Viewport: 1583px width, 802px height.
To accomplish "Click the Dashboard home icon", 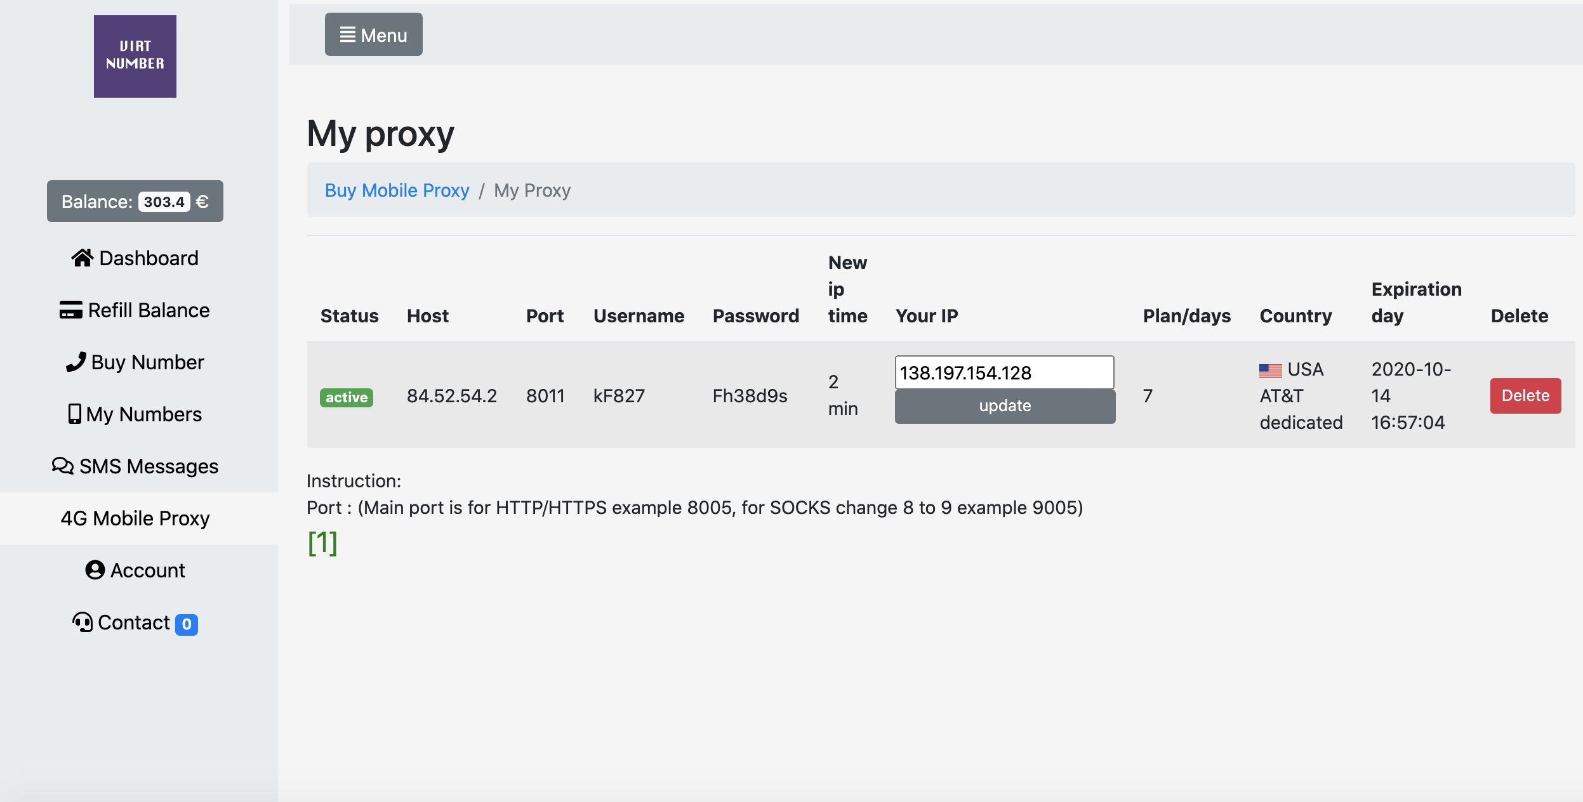I will tap(82, 258).
